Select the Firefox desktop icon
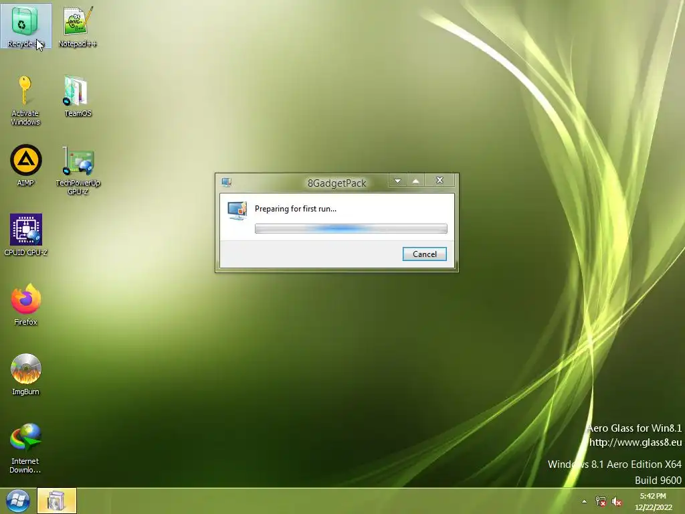The width and height of the screenshot is (685, 514). point(26,305)
